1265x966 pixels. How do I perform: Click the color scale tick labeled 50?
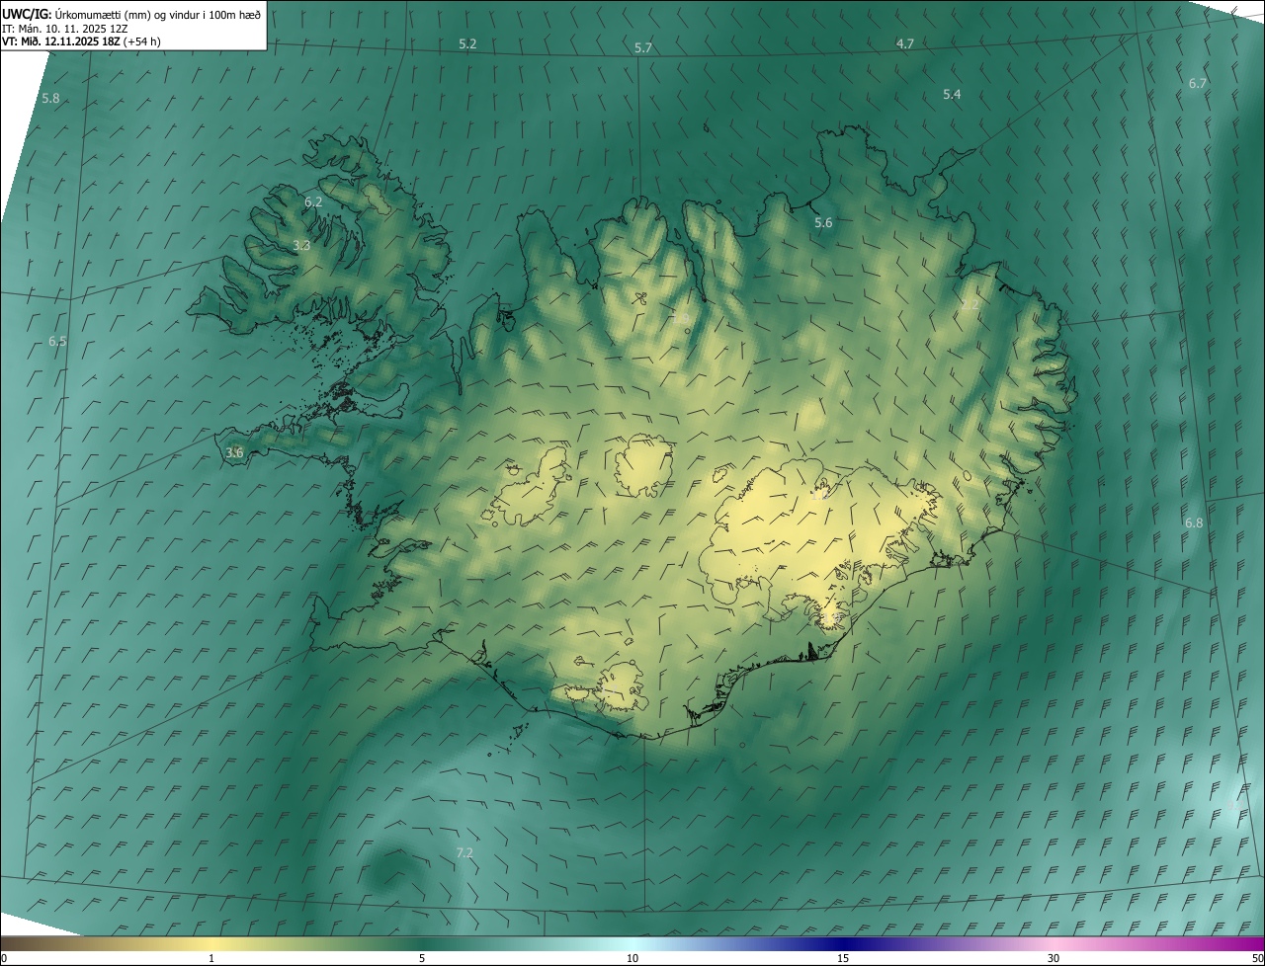pyautogui.click(x=1257, y=959)
